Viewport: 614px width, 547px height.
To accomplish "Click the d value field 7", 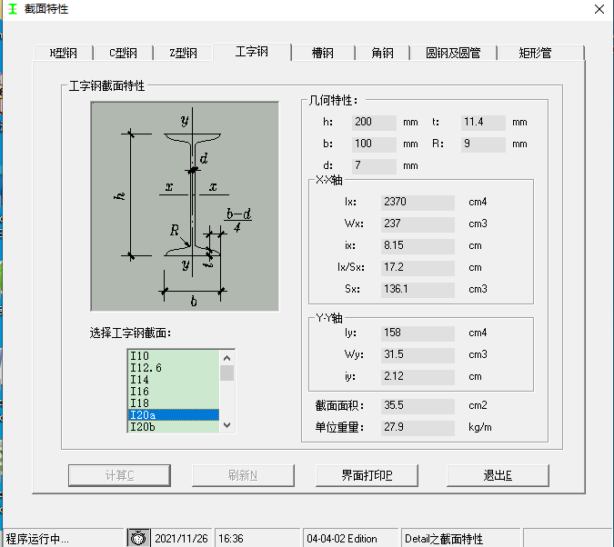I will 374,165.
